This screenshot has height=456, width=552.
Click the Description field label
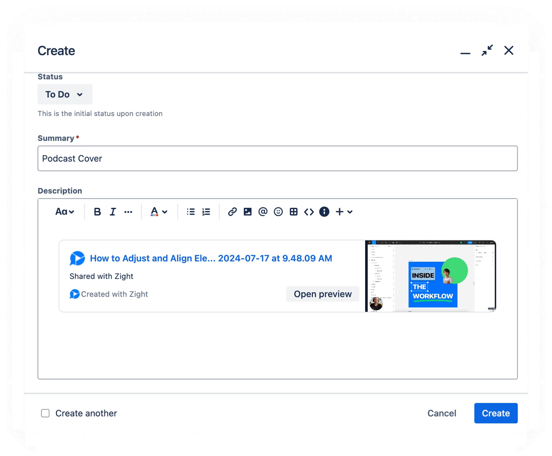[60, 191]
